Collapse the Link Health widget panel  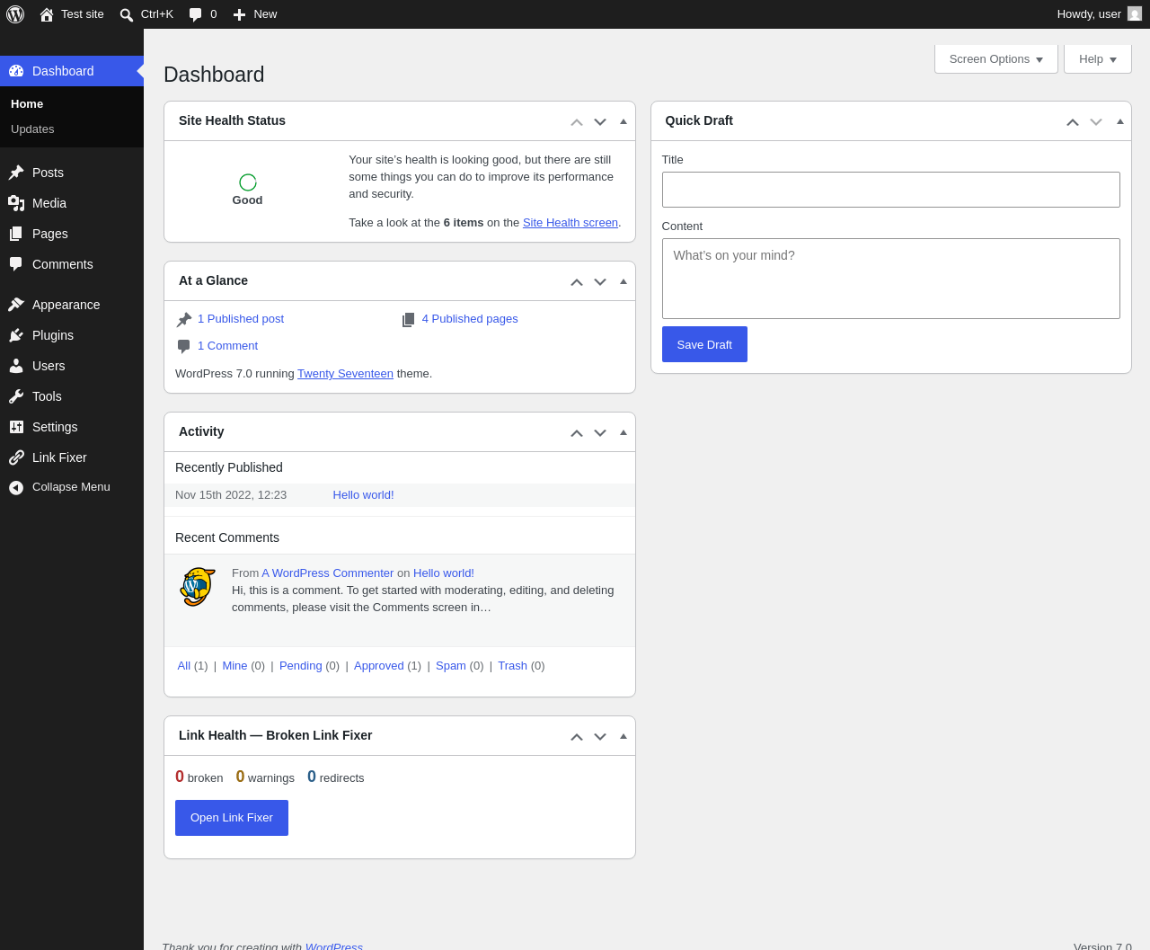coord(624,736)
